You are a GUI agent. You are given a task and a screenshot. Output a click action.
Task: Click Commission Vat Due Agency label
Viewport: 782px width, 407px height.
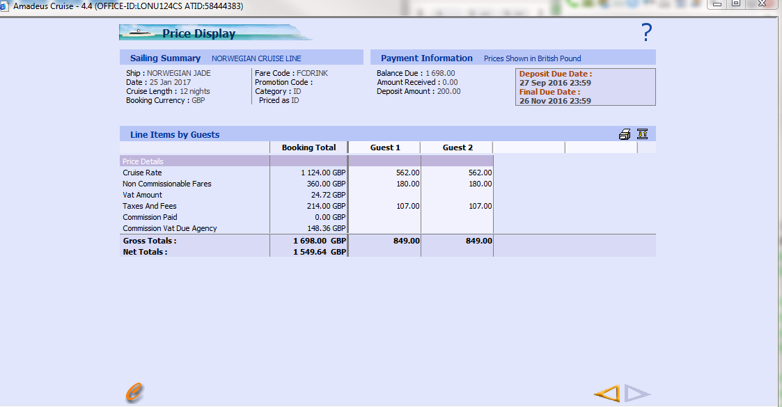pyautogui.click(x=170, y=229)
